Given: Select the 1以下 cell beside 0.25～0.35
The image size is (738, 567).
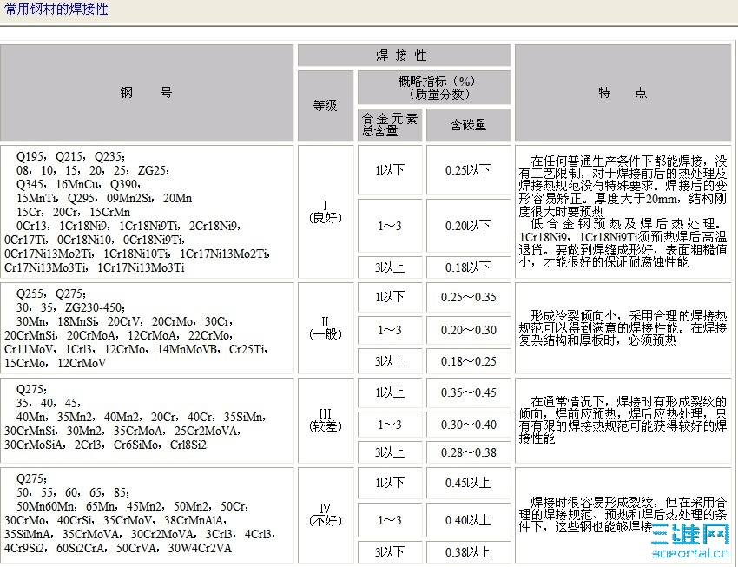Looking at the screenshot, I should pyautogui.click(x=390, y=297).
